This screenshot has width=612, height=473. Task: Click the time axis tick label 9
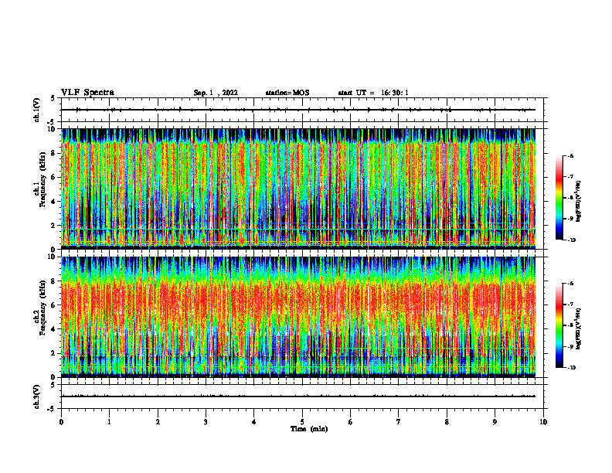pos(495,422)
